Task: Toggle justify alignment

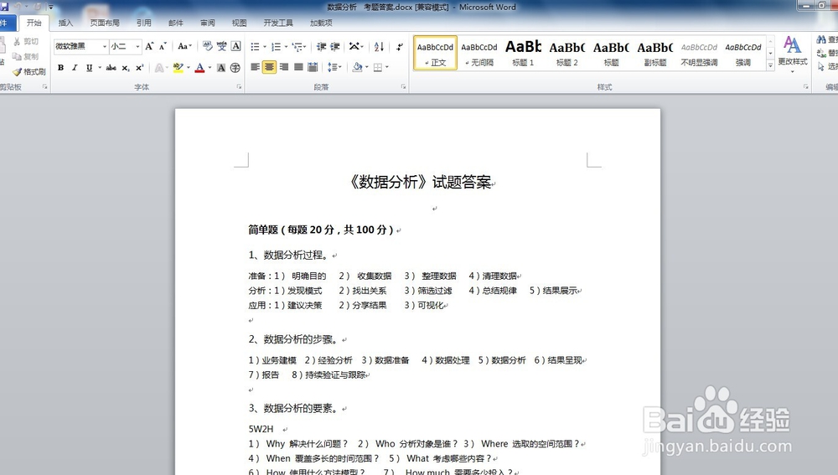Action: pyautogui.click(x=298, y=67)
